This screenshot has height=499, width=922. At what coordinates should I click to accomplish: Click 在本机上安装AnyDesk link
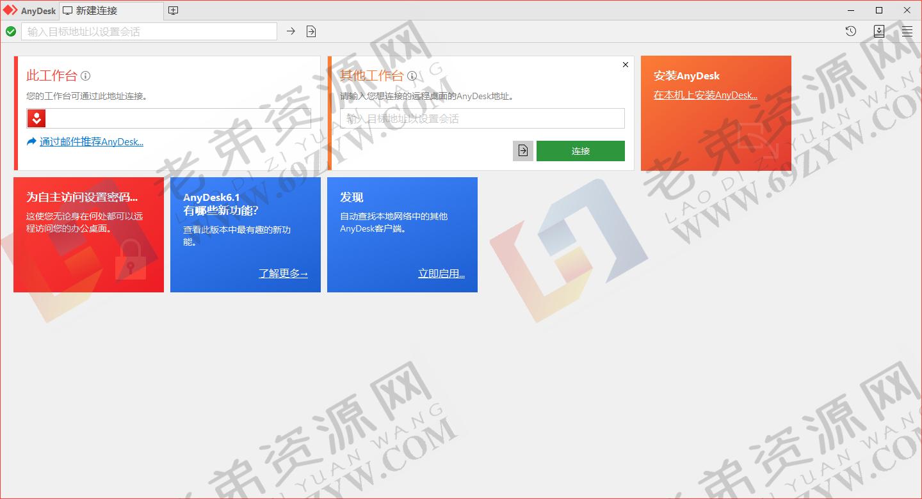point(706,95)
